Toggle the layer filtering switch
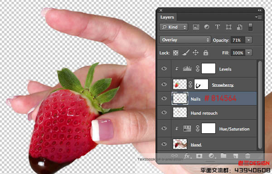This screenshot has height=174, width=272. (x=250, y=27)
